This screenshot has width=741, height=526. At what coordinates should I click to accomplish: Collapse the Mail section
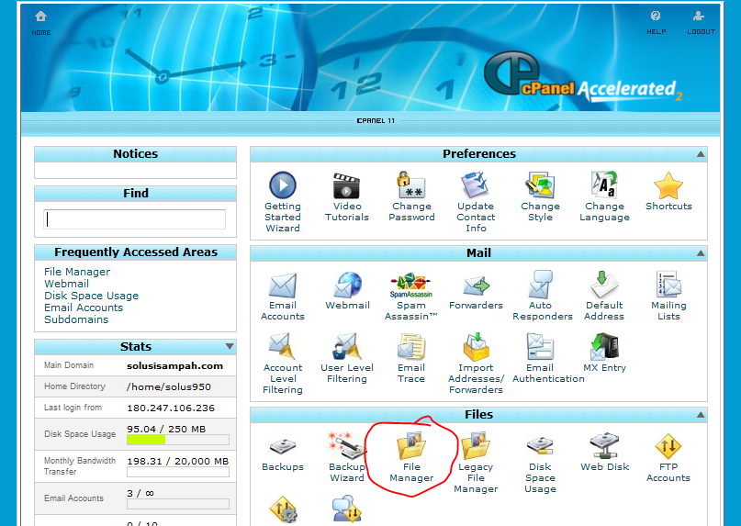[701, 253]
